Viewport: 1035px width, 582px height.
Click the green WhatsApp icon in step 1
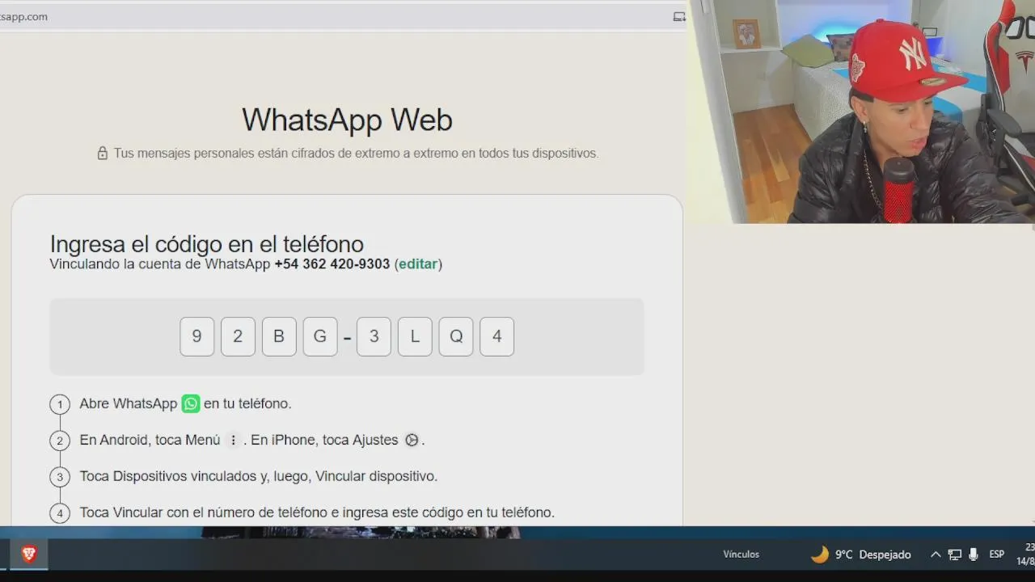[x=191, y=403]
